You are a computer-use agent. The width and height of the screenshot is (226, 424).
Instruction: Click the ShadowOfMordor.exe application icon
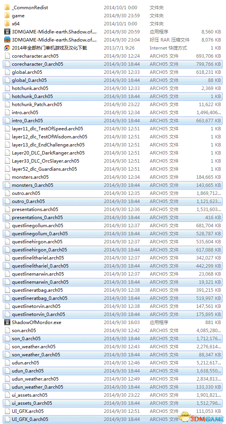coord(7,323)
